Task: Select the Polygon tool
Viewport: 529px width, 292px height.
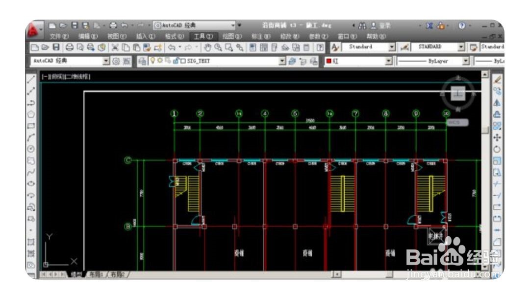Action: [31, 114]
